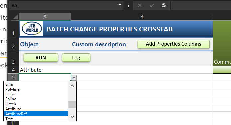The image size is (231, 125).
Task: Click dropdown list scroll down arrow
Action: (72, 117)
